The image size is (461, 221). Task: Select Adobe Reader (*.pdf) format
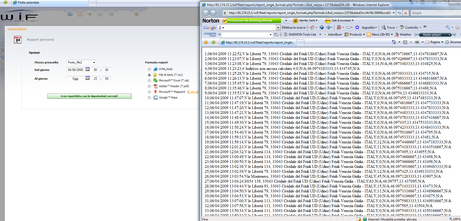[149, 86]
